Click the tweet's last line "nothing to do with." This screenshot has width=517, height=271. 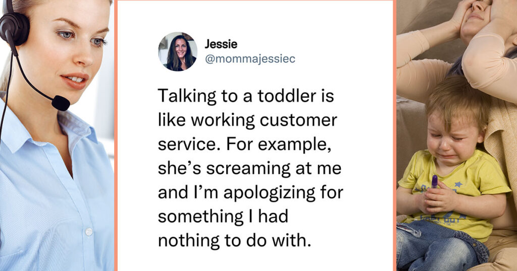pos(234,241)
